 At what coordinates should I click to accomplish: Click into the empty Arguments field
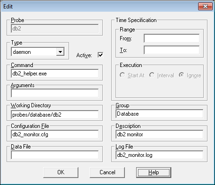(55, 93)
